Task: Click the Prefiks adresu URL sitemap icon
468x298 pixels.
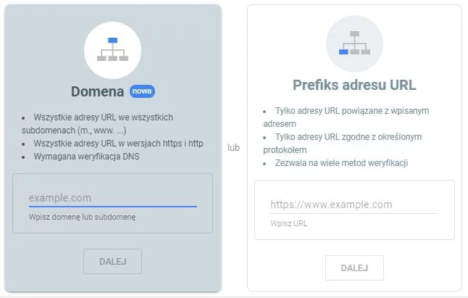Action: click(354, 43)
